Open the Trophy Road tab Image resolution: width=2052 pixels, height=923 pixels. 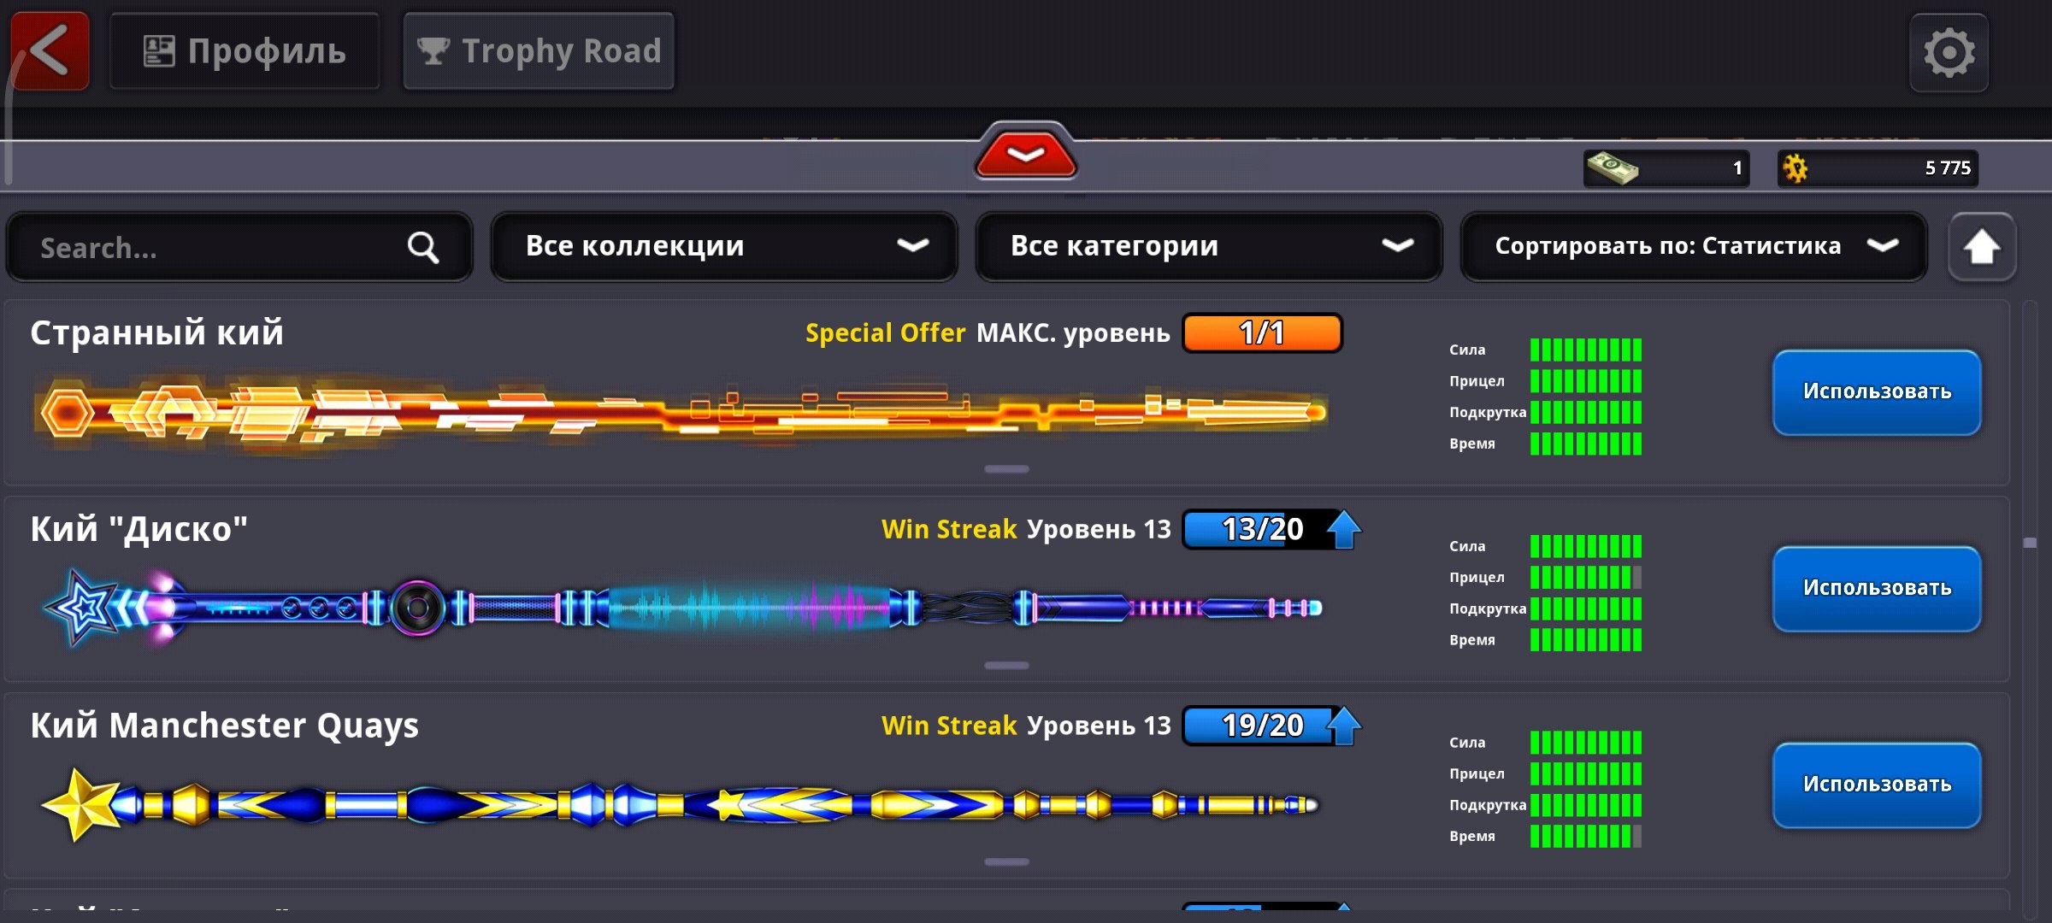pos(539,51)
